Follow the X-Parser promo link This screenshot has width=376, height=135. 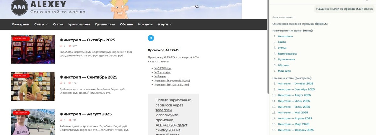(x=160, y=76)
